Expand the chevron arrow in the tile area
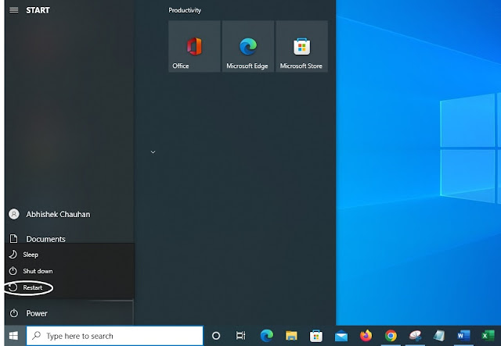 coord(153,152)
